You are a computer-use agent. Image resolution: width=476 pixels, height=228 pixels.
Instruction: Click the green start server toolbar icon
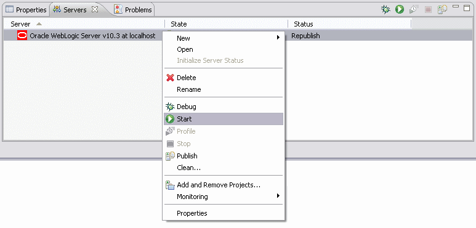(x=400, y=9)
